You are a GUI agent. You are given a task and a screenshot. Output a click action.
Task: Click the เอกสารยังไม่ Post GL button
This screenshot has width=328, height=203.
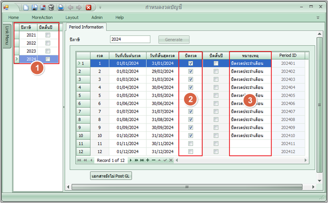[x=111, y=176]
